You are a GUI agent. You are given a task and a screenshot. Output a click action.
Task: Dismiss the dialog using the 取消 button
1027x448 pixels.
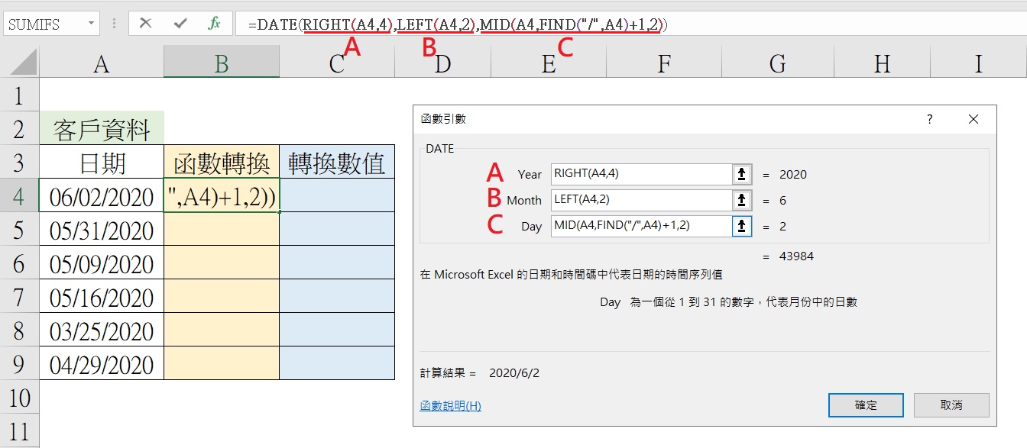coord(951,405)
